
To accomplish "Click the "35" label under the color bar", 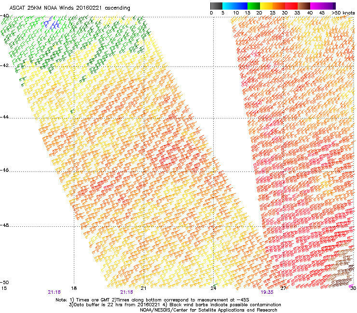I will coord(297,13).
